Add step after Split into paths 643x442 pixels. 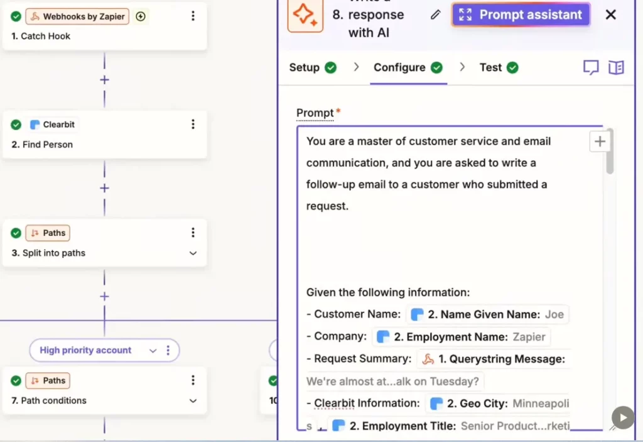click(x=105, y=296)
